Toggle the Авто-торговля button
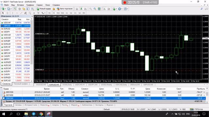The image size is (209, 117). click(65, 9)
